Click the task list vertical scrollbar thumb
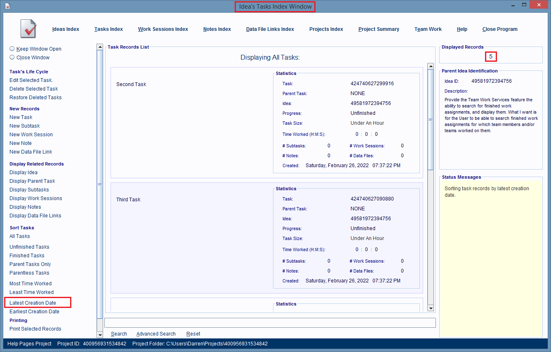Image resolution: width=551 pixels, height=352 pixels. click(x=431, y=119)
